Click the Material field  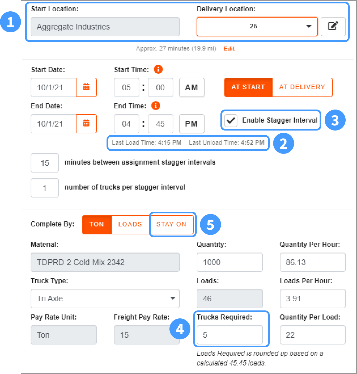[x=105, y=262]
